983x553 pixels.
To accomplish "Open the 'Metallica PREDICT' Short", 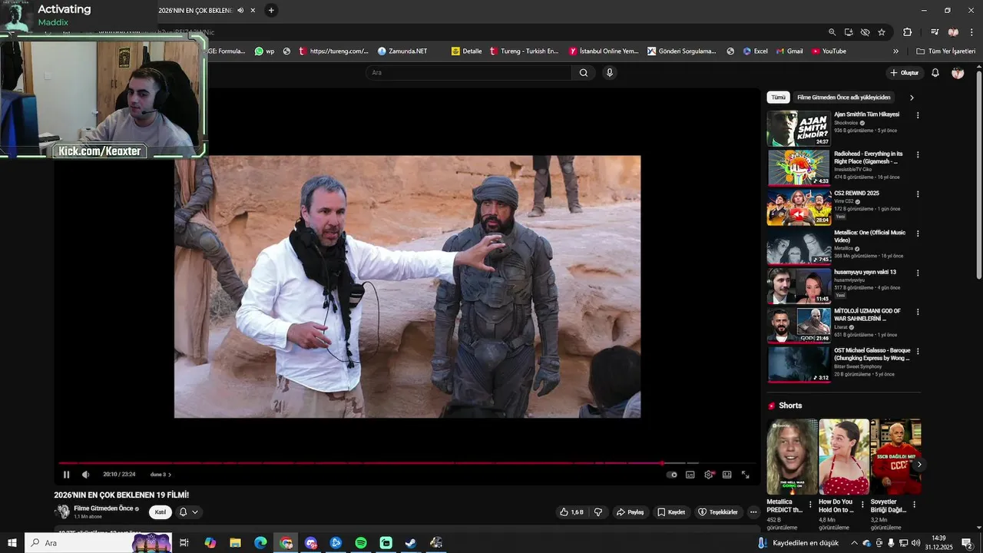I will pyautogui.click(x=792, y=457).
